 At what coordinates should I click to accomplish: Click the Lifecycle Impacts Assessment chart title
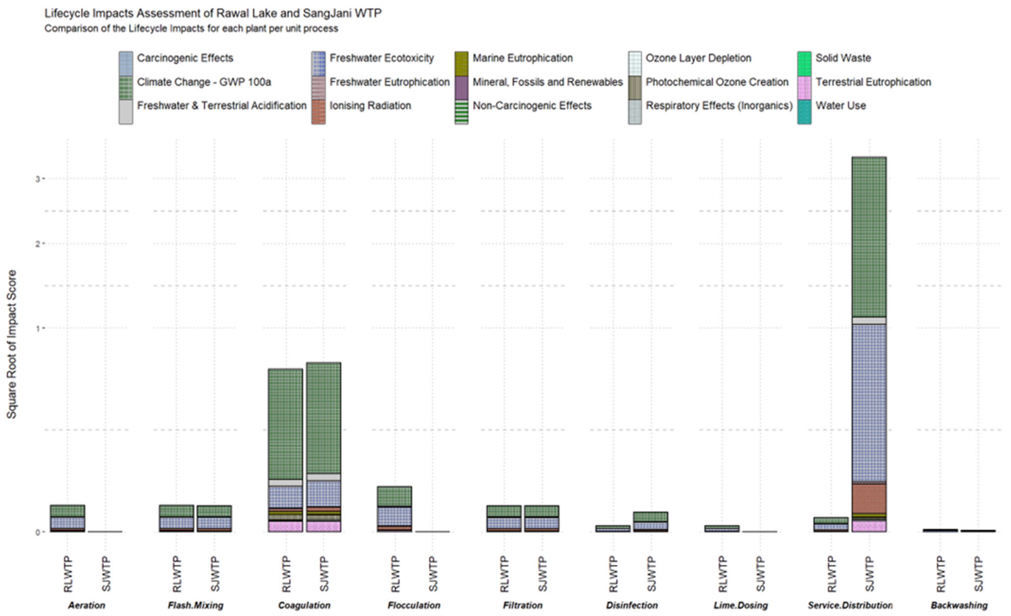click(213, 13)
